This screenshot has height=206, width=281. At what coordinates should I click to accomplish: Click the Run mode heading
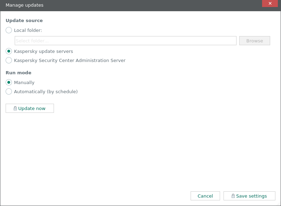click(x=19, y=73)
